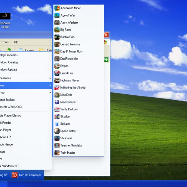Click the "Space Battle" text label
Viewport: 187px width, 187px height.
[68, 131]
